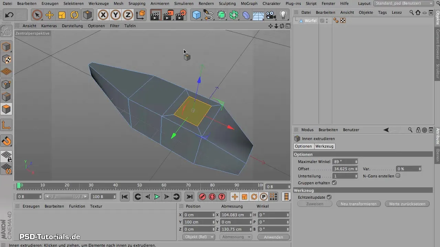Screen dimensions: 440x247
Task: Click viewport rotate navigation icon
Action: pos(282,26)
